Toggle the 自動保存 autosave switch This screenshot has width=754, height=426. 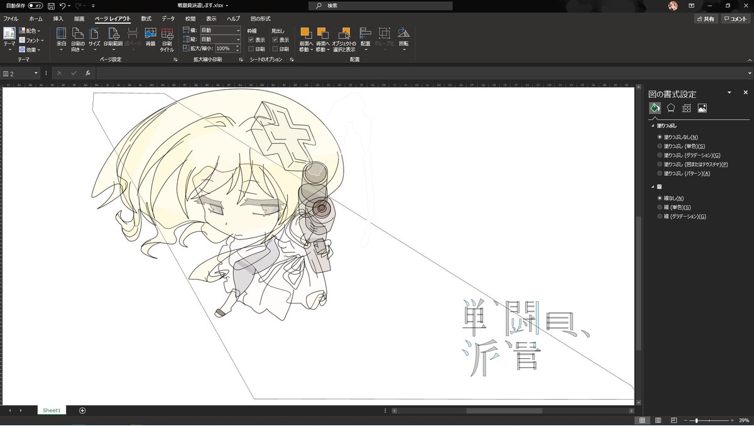point(35,5)
